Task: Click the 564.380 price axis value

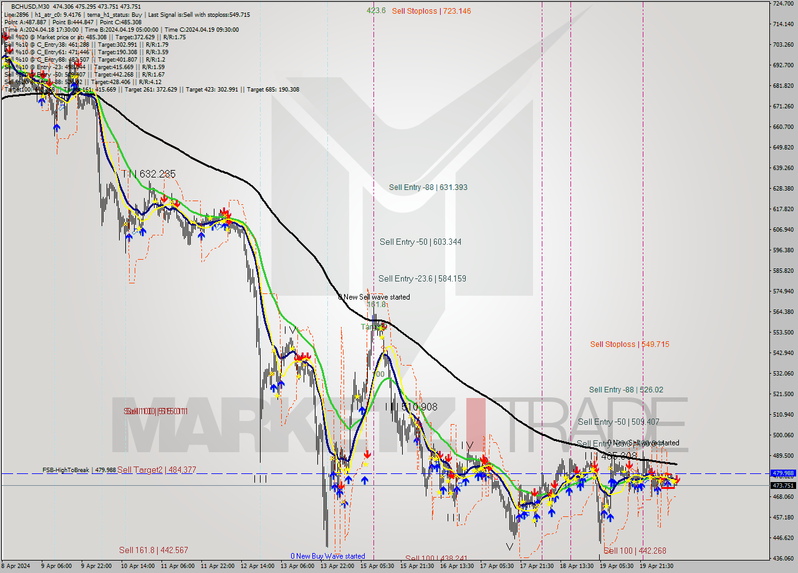Action: [x=783, y=311]
